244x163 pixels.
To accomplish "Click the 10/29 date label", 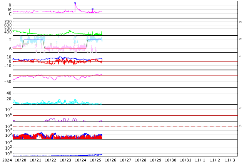I will pos(155,160).
